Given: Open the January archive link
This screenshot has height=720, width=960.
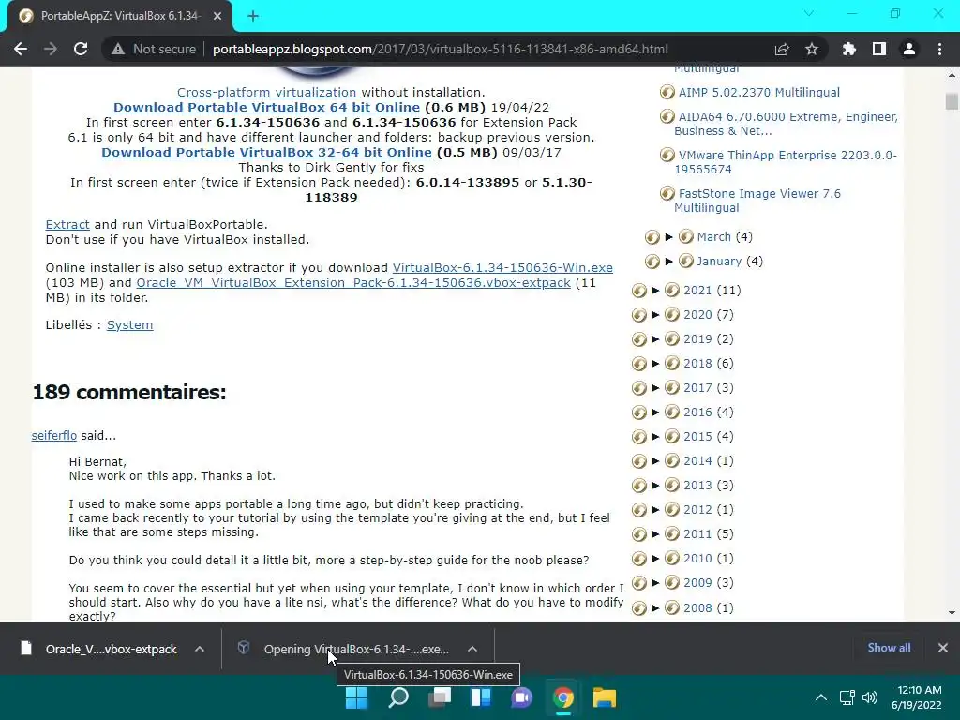Looking at the screenshot, I should (719, 262).
